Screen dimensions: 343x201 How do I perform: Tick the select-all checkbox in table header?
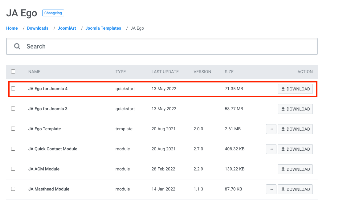click(x=13, y=72)
